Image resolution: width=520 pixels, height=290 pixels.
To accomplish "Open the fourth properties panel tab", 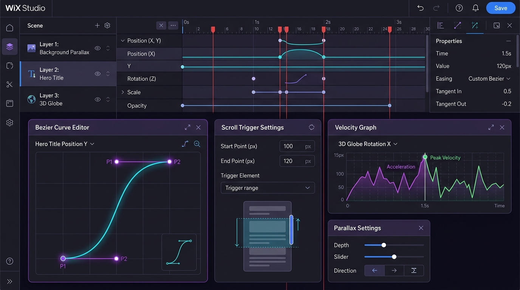I will coord(497,25).
